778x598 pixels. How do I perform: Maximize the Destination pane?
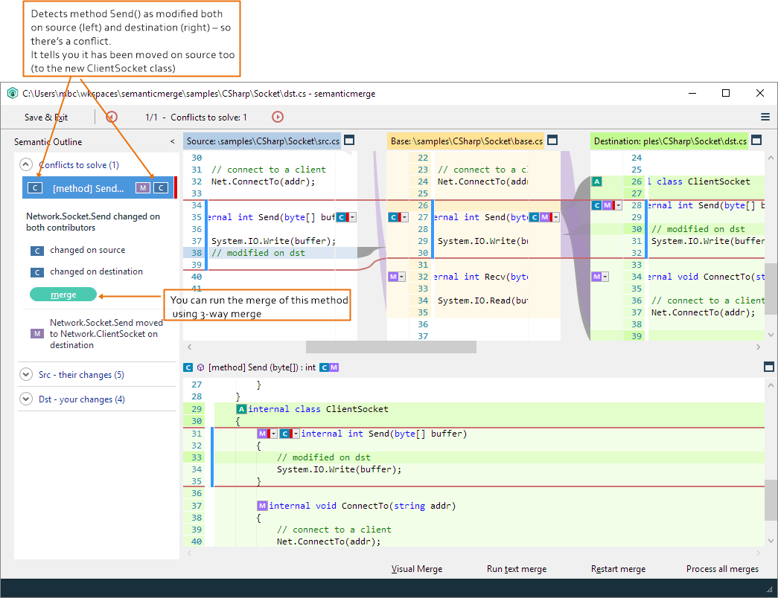(756, 141)
